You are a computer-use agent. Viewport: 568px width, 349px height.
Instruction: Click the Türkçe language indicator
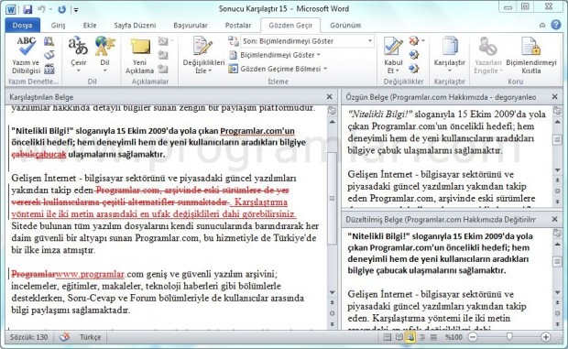90,337
